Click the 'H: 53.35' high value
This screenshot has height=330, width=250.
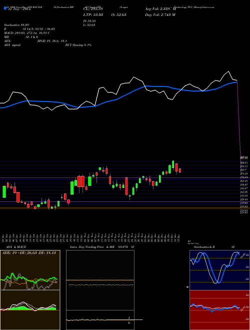pyautogui.click(x=89, y=21)
